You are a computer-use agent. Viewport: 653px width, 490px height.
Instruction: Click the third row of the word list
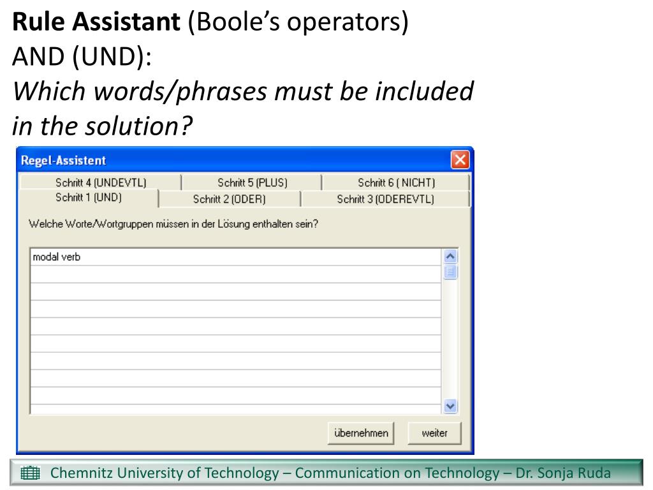click(235, 292)
